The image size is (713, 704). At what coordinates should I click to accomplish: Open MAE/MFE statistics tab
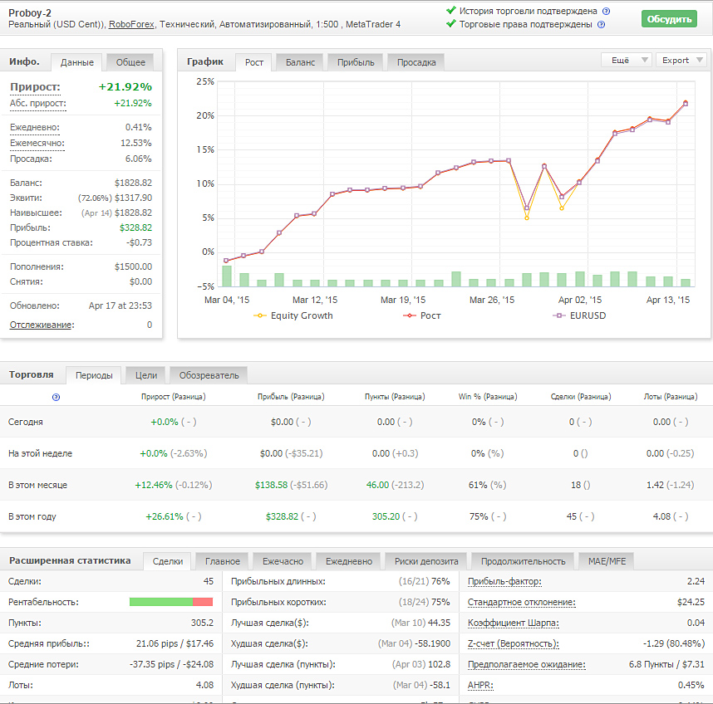(x=607, y=561)
